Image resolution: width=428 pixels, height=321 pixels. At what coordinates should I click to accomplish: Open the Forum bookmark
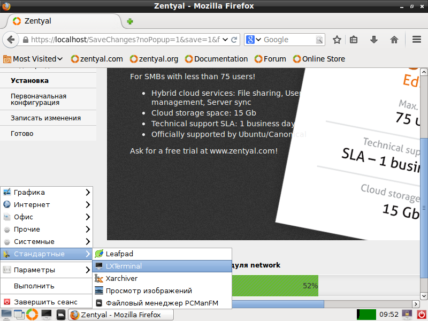pyautogui.click(x=270, y=59)
